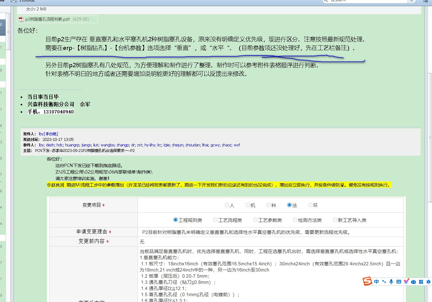Click recipient lihai
This screenshot has width=432, height=302.
click(x=205, y=145)
